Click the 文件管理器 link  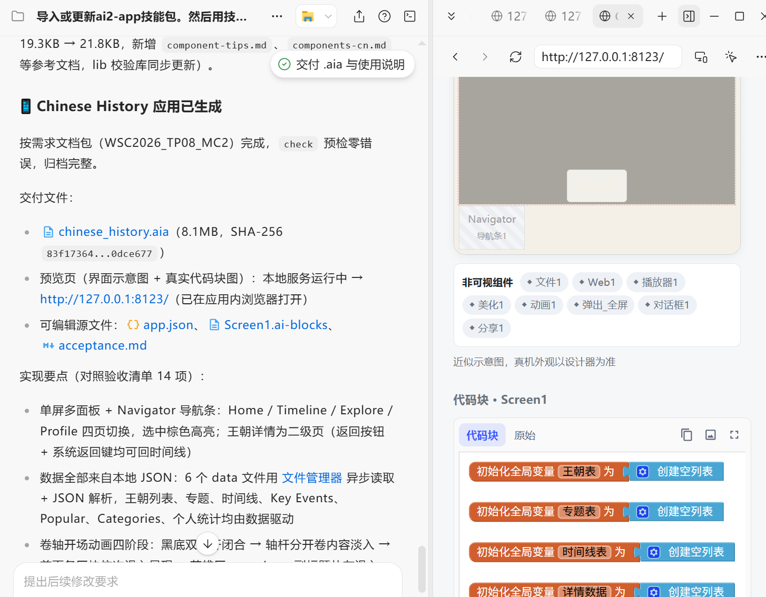312,477
